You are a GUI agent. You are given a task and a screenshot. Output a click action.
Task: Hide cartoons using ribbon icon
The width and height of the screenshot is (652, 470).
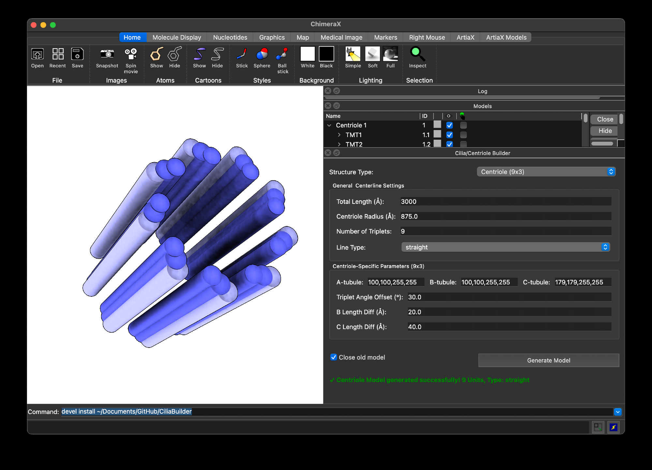click(x=217, y=54)
